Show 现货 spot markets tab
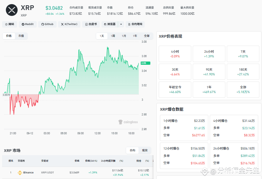This screenshot has height=179, width=262. [x=145, y=150]
